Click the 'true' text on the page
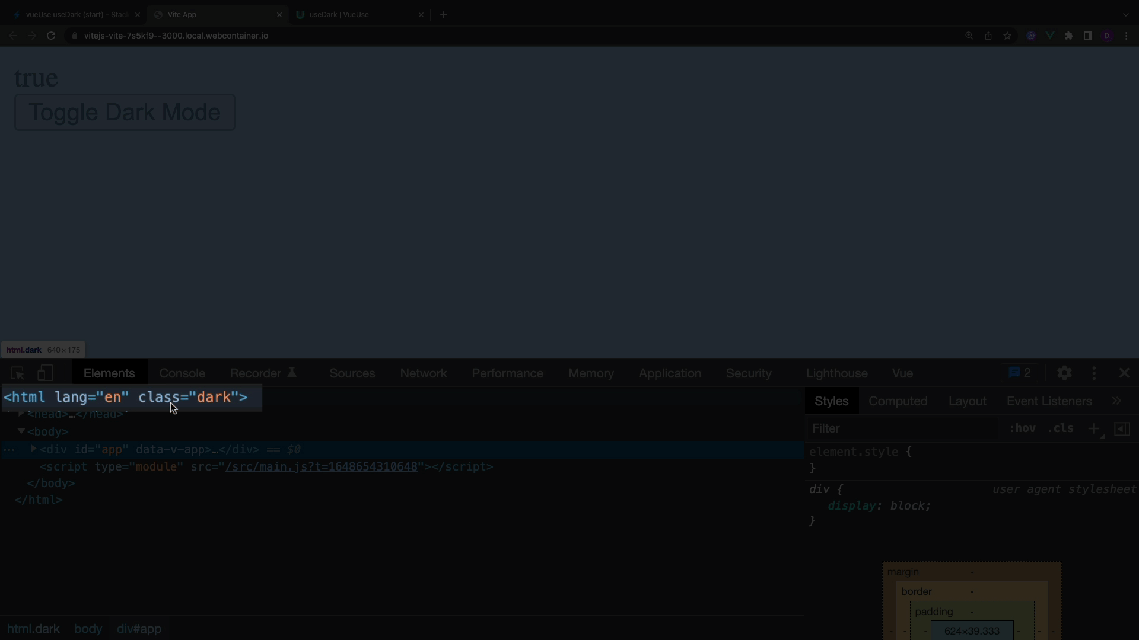 pyautogui.click(x=36, y=78)
